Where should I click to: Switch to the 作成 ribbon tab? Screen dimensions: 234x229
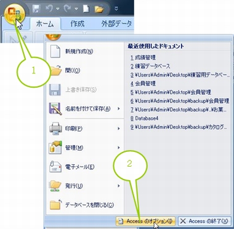point(78,23)
